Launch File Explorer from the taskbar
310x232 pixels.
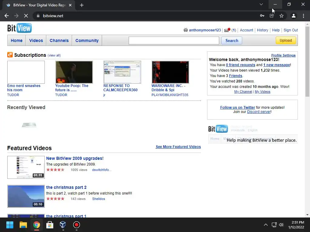click(23, 225)
